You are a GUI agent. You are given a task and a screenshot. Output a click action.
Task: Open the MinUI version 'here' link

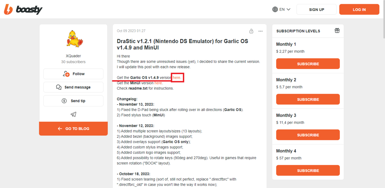[x=158, y=83]
